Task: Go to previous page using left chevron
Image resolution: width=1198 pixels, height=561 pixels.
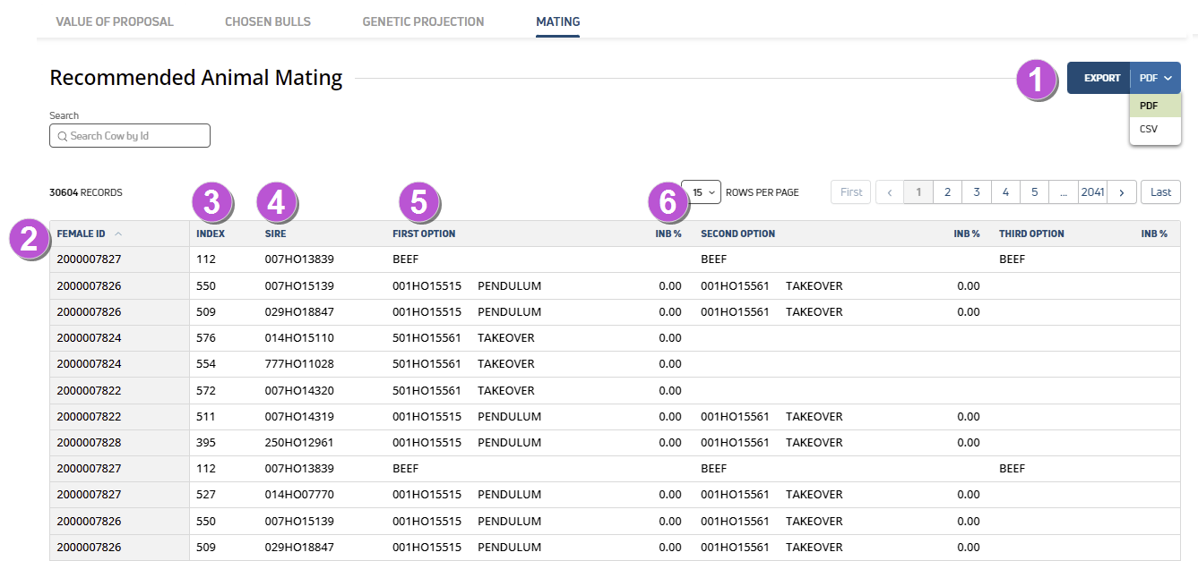Action: (x=890, y=192)
